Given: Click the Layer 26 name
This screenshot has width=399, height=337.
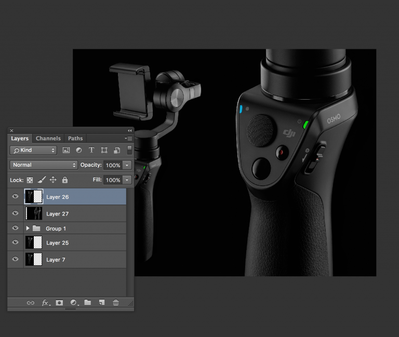Looking at the screenshot, I should click(x=58, y=197).
